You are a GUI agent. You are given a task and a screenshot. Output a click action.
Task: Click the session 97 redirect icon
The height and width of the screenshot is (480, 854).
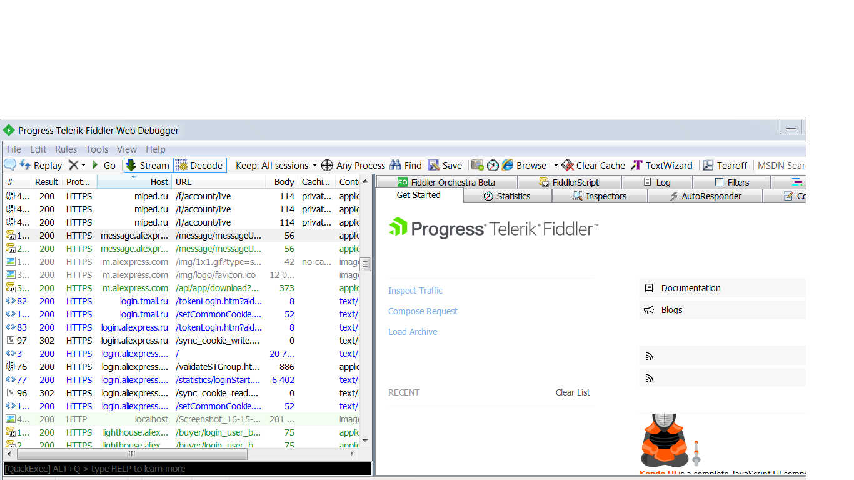[x=11, y=341]
